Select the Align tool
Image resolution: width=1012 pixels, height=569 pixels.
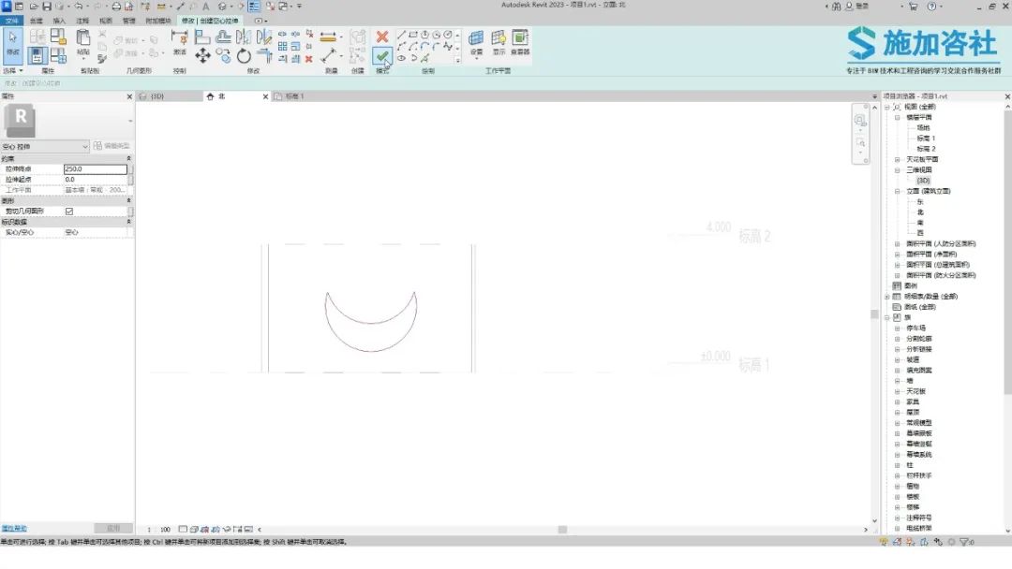point(202,36)
